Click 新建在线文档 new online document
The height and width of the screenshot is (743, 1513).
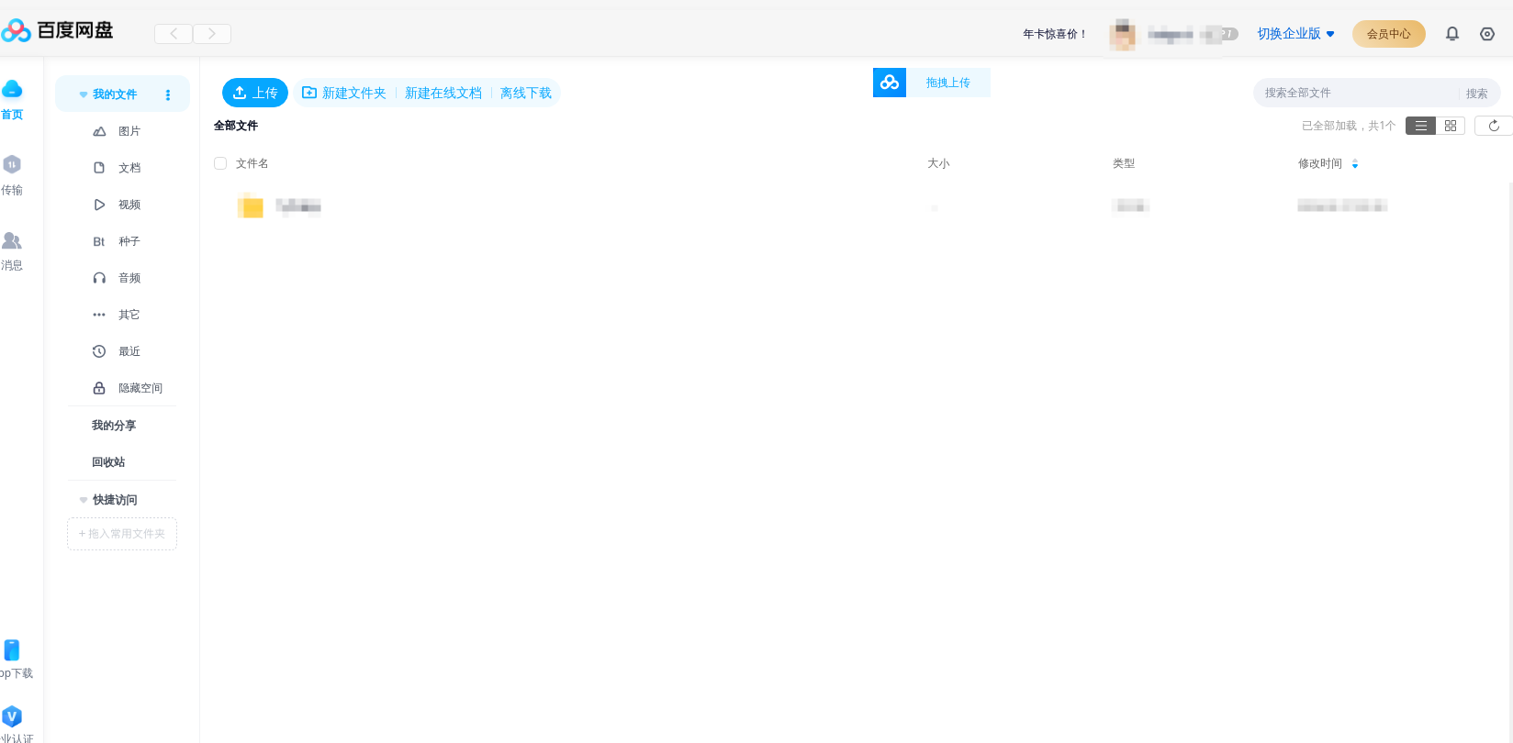click(x=443, y=93)
